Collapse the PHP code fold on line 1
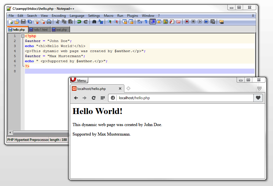The height and width of the screenshot is (186, 273). pos(23,36)
